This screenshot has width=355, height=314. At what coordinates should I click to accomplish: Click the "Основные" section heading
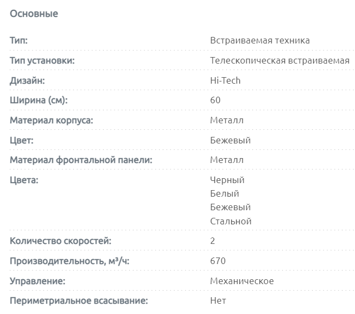point(34,14)
